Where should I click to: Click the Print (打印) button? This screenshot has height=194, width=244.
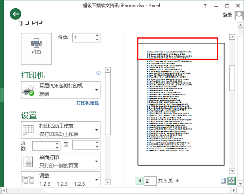tap(36, 49)
